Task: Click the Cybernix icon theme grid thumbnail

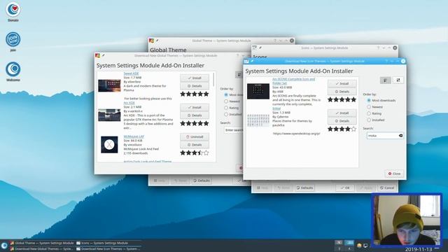Action: click(258, 120)
